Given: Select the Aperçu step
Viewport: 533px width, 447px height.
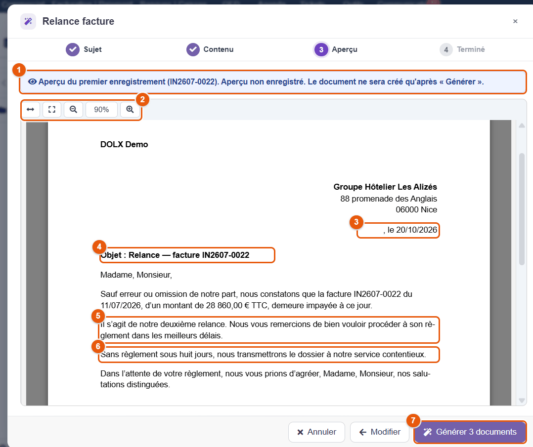Looking at the screenshot, I should pyautogui.click(x=336, y=49).
